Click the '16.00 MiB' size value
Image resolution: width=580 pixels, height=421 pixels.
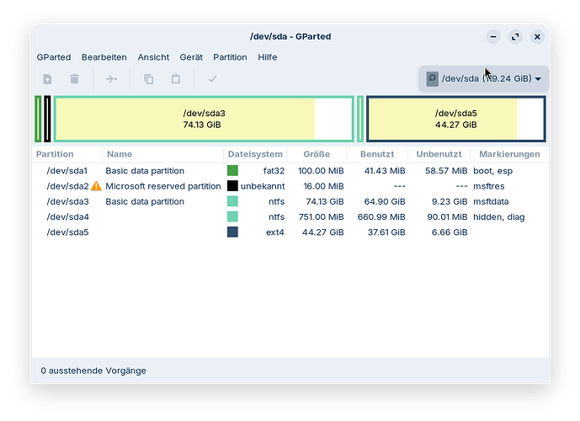(x=323, y=186)
